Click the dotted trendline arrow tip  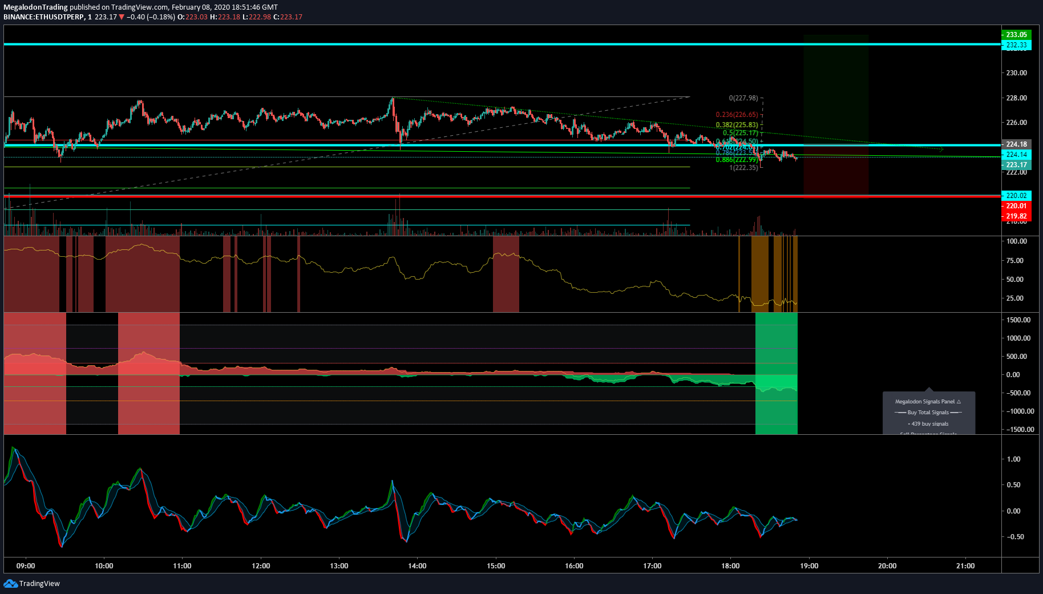click(x=941, y=149)
